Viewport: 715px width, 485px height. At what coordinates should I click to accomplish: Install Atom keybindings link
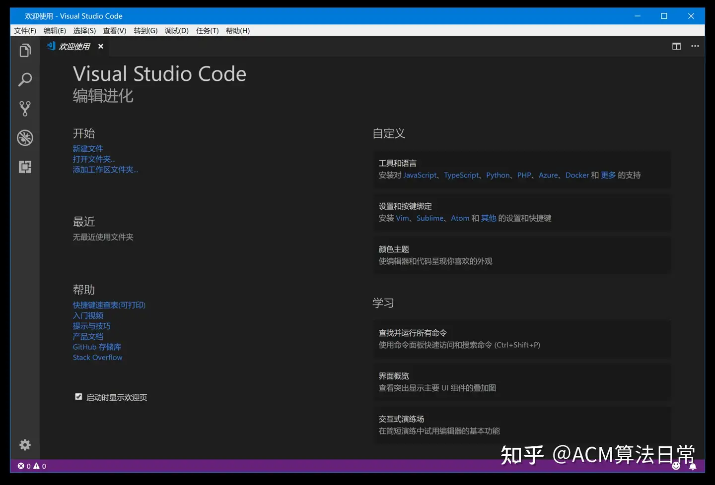tap(460, 218)
